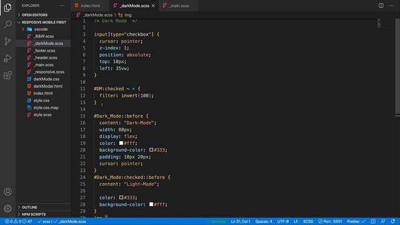Open color picker for #333 on line 27
Screen dimensions: 400x225
pos(121,197)
